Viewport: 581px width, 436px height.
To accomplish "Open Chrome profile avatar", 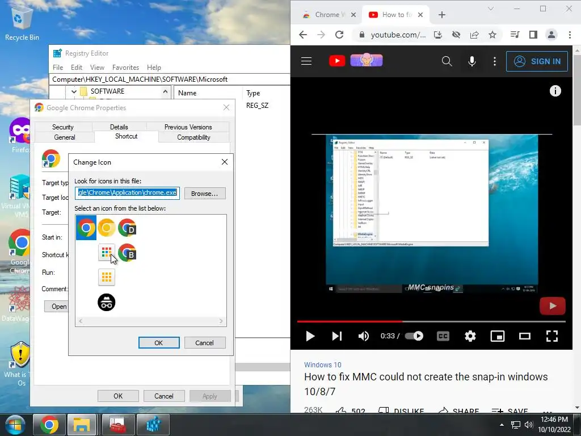I will coord(551,35).
